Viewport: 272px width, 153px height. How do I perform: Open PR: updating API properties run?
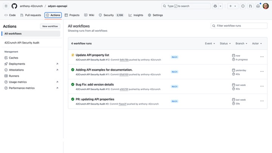[95, 99]
